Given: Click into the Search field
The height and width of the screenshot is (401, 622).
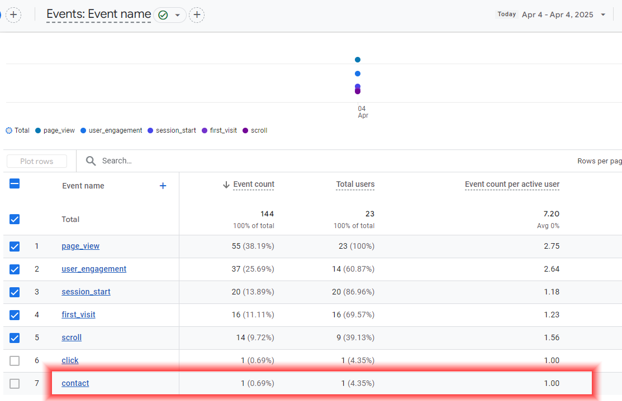Looking at the screenshot, I should point(224,161).
